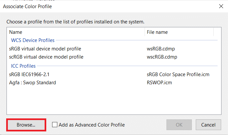Enable Add as Advanced Color Profile checkbox
The width and height of the screenshot is (228, 135).
(55, 125)
